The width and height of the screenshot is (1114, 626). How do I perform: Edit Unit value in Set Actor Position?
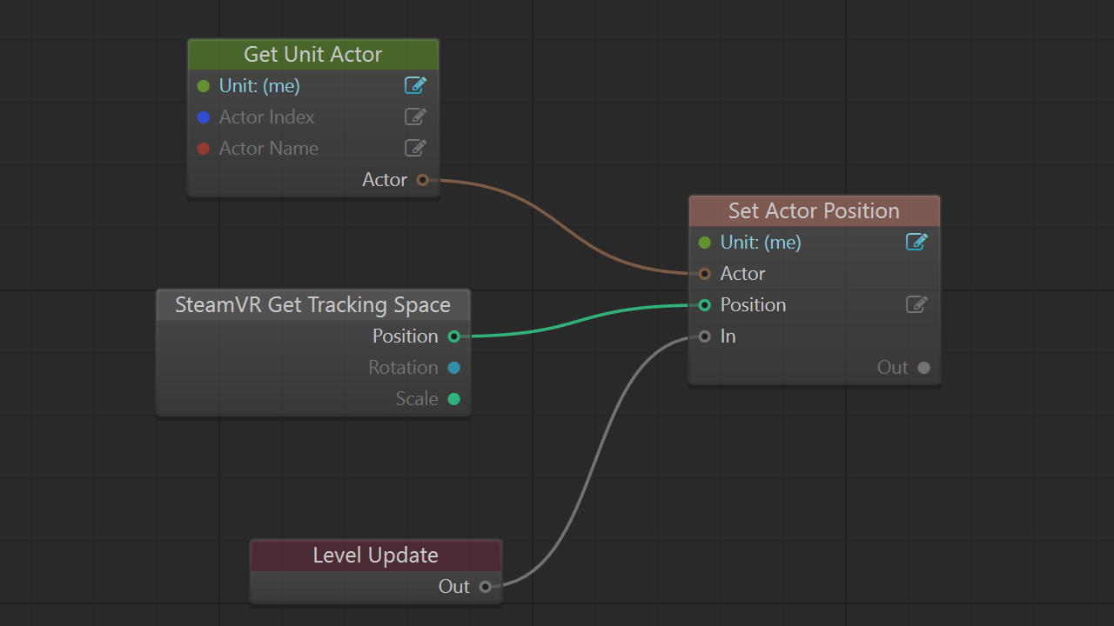(916, 242)
